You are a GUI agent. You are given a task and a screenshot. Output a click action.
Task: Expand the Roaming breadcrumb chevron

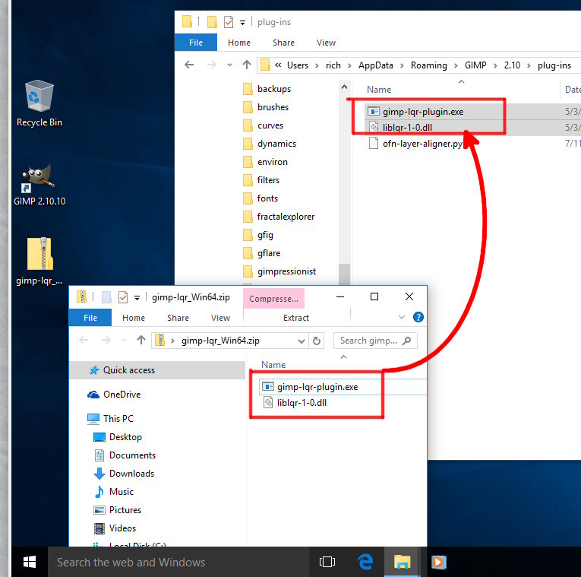(456, 65)
